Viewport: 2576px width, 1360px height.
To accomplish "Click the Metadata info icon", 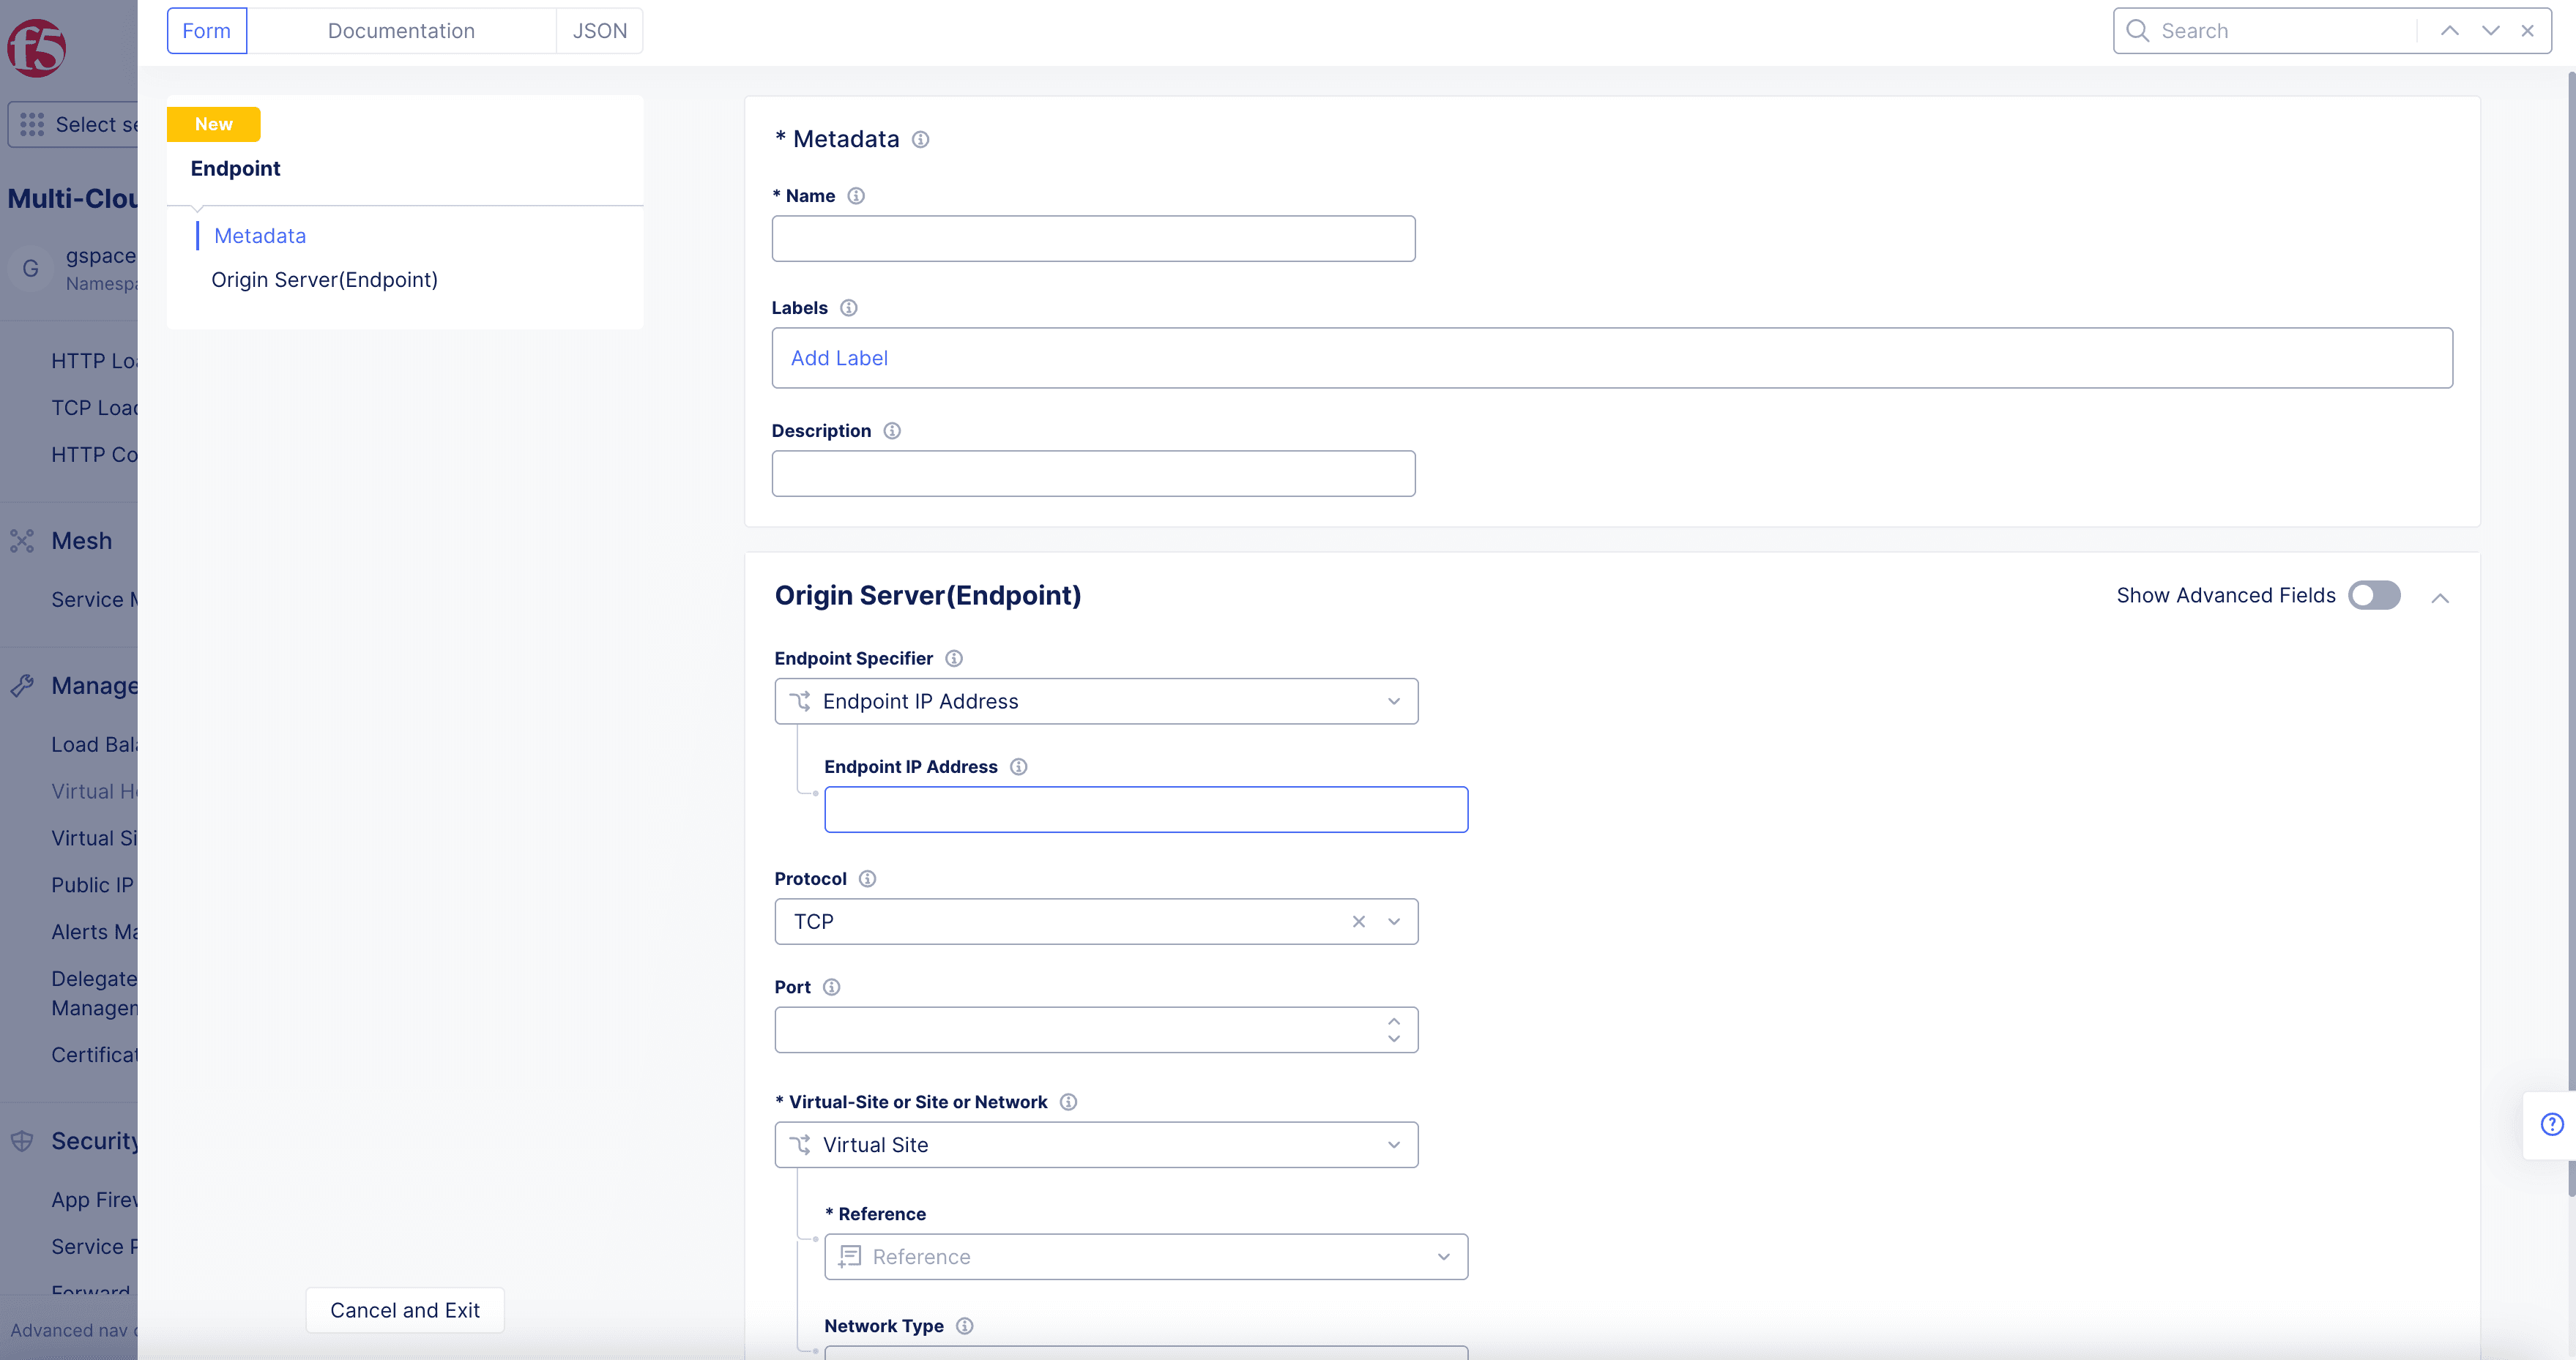I will pyautogui.click(x=920, y=140).
